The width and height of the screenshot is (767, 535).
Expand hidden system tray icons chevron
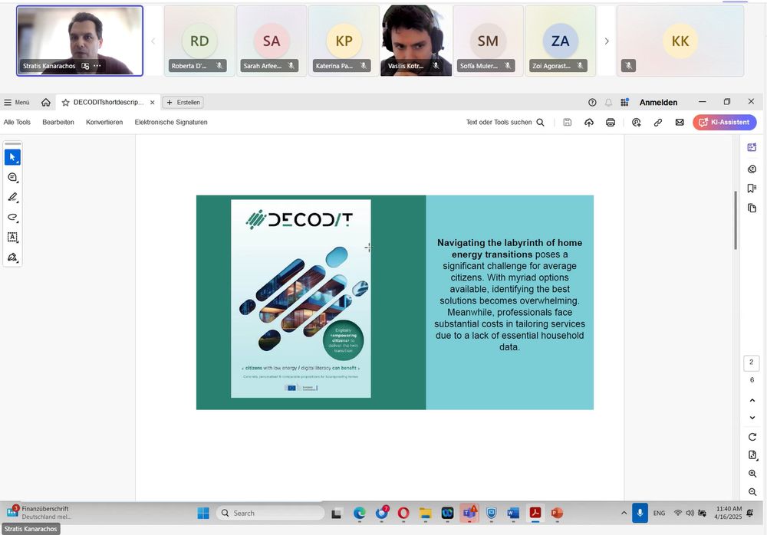tap(624, 513)
